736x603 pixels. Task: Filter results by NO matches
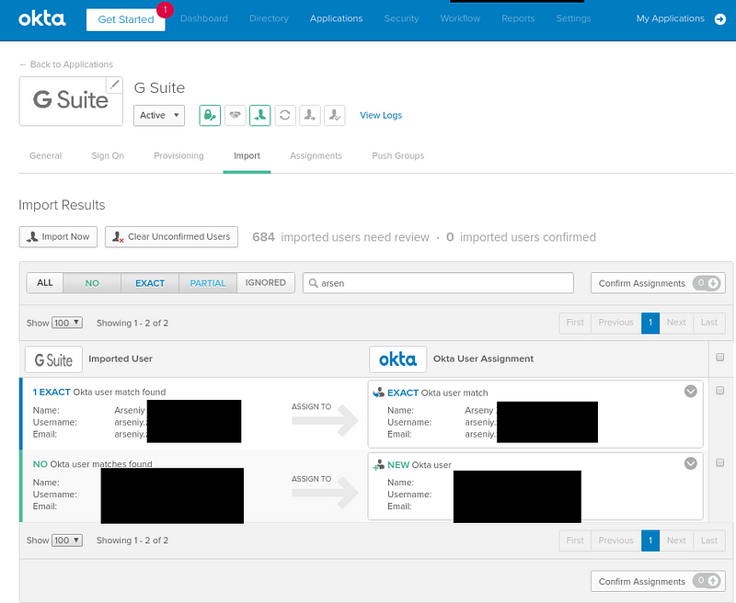pos(92,283)
